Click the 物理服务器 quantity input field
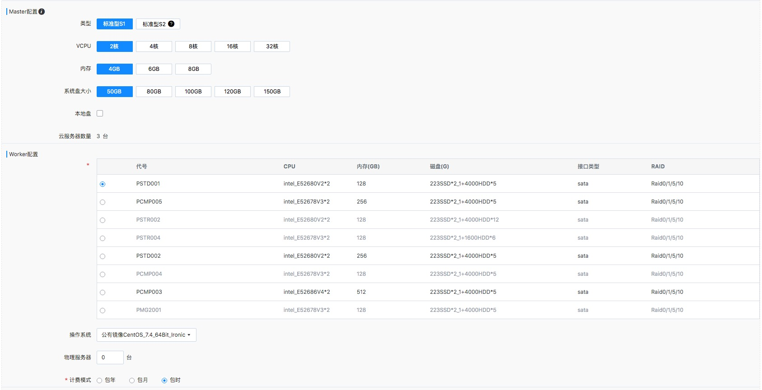 coord(110,357)
